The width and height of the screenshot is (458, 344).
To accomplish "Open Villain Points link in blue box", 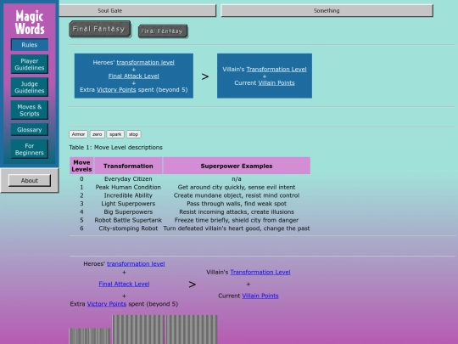I will click(276, 83).
